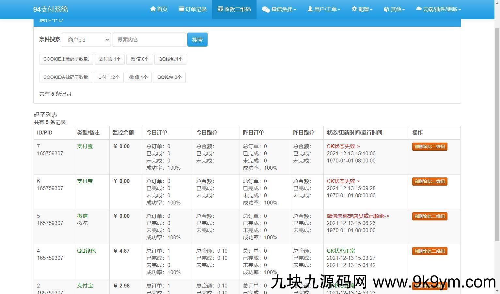Click the cloud icon beside 云端/插件/更新
The height and width of the screenshot is (294, 500).
(x=419, y=9)
